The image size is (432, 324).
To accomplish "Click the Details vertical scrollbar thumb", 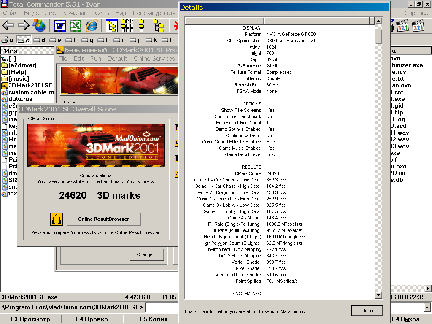I will tap(379, 36).
